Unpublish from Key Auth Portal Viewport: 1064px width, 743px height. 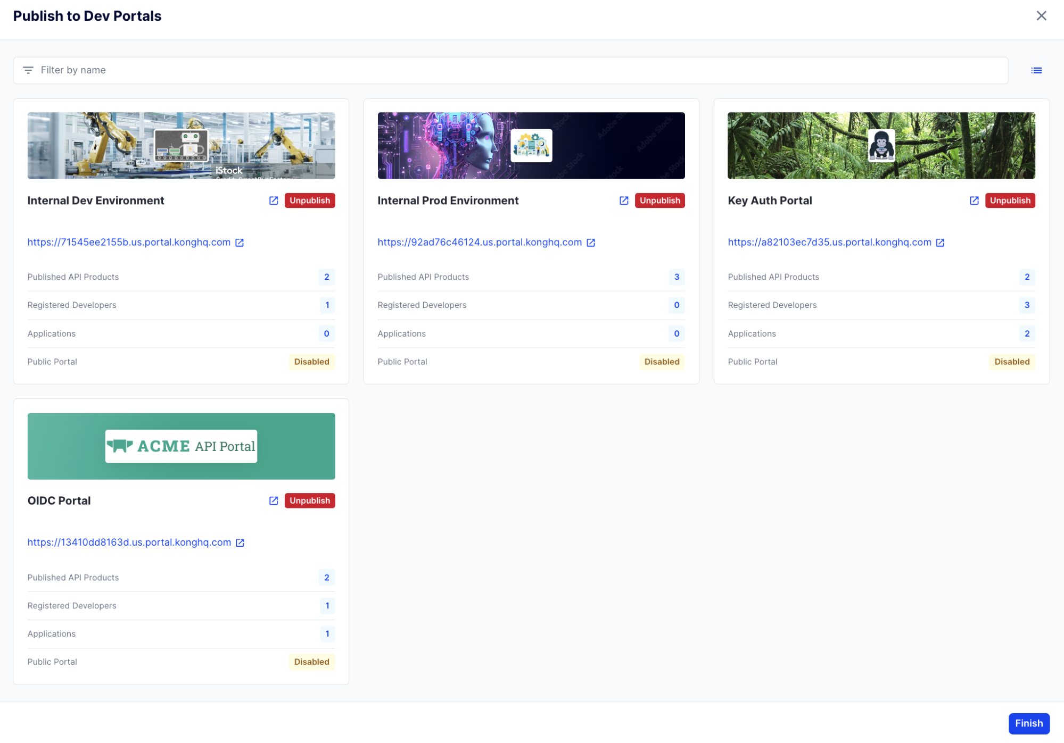click(x=1010, y=201)
